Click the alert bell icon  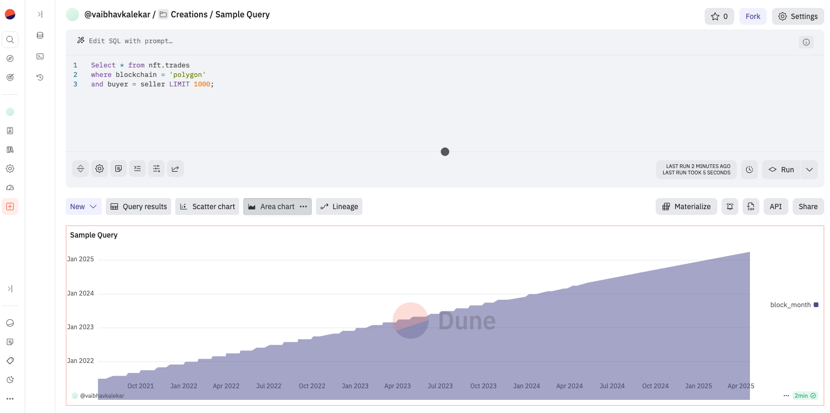[x=730, y=206]
